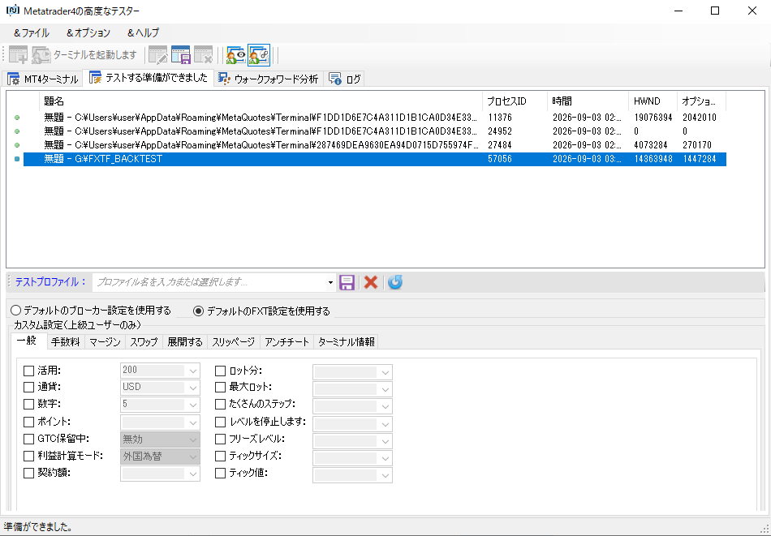Image resolution: width=771 pixels, height=536 pixels.
Task: Switch to the MT4ターミナル tab
Action: pos(43,79)
